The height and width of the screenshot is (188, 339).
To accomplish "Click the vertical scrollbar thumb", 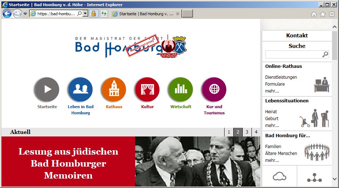I will [335, 45].
